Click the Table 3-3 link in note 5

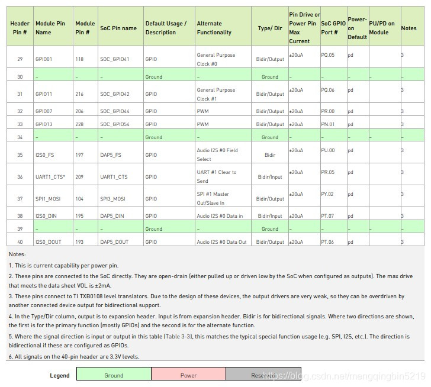(178, 337)
